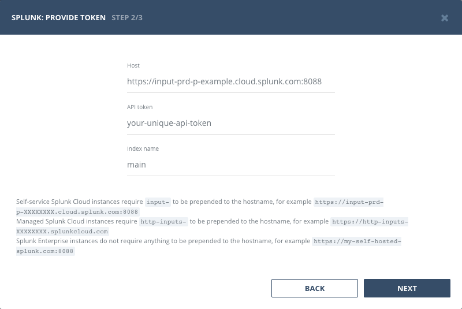Viewport: 462px width, 309px height.
Task: Click the STEP 2/3 indicator
Action: pyautogui.click(x=127, y=18)
